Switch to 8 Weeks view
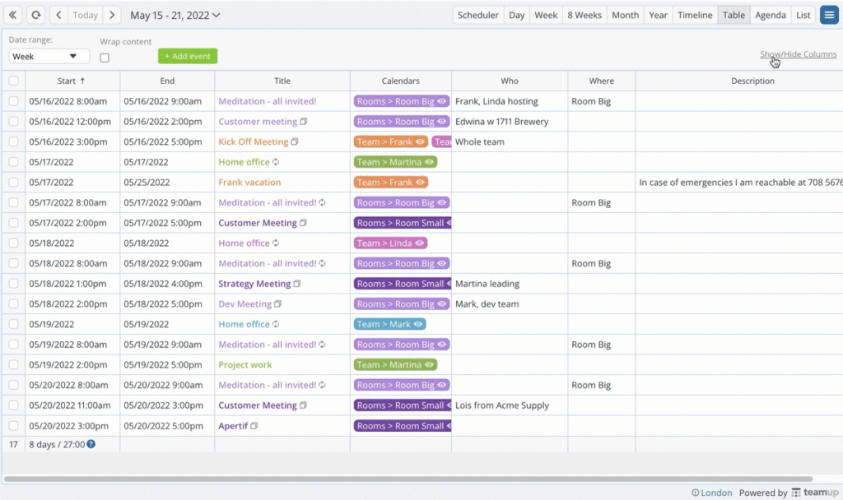The image size is (843, 500). click(585, 15)
